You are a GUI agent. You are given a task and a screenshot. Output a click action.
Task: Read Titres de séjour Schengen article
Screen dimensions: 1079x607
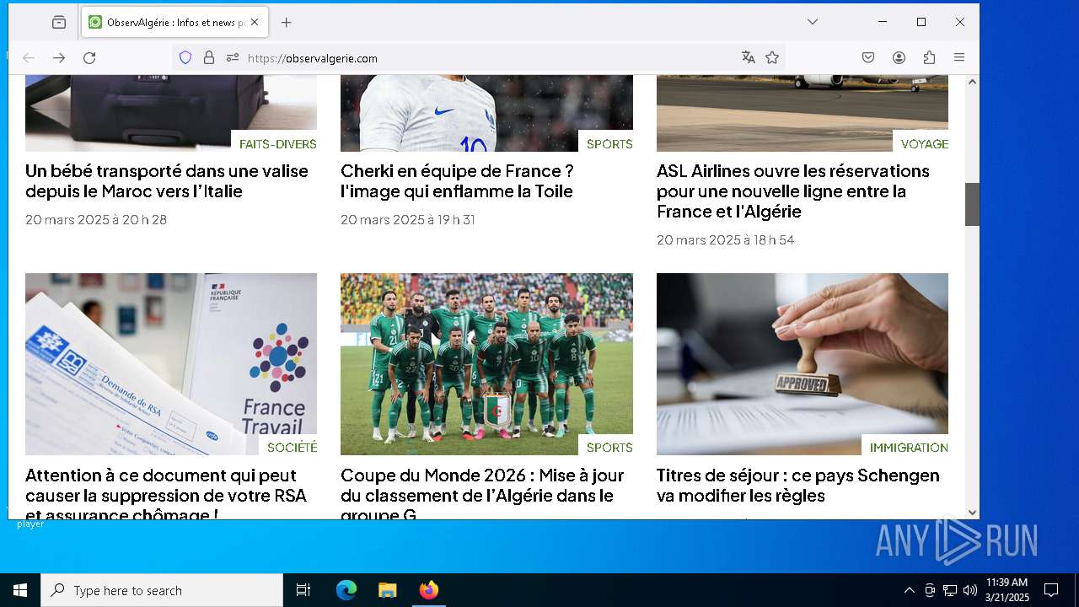(798, 486)
